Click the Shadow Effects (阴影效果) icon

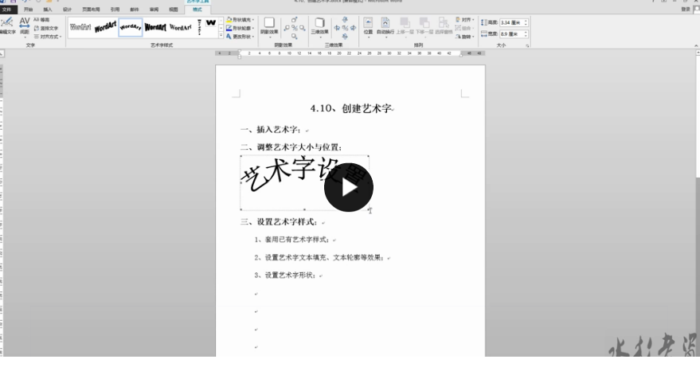(269, 26)
